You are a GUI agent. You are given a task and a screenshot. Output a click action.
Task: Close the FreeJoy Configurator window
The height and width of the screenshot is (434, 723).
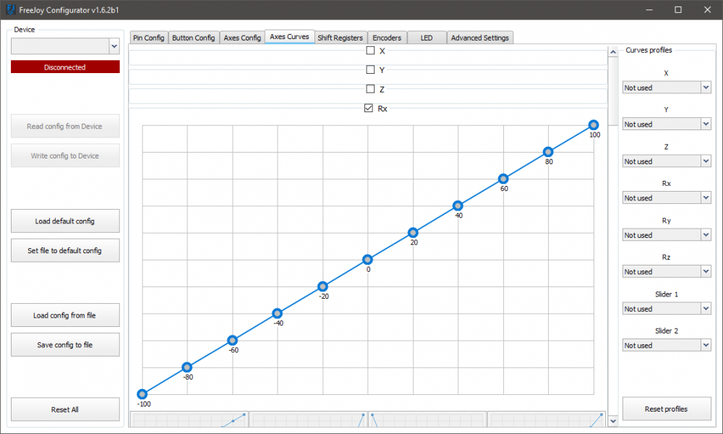708,9
